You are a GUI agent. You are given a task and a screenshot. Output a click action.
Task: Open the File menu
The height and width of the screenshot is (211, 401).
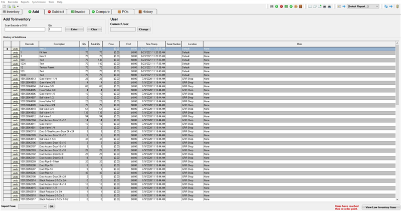[3, 2]
